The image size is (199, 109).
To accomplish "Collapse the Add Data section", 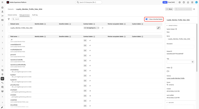I will pyautogui.click(x=167, y=103).
